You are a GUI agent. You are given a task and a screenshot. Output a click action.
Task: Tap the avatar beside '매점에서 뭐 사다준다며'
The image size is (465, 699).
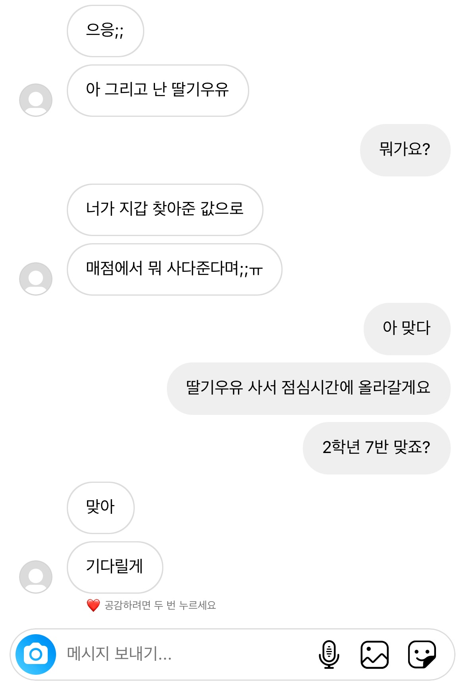[x=36, y=279]
